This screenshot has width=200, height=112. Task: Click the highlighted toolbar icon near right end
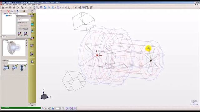84,7
